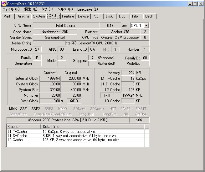This screenshot has height=172, width=205.
Task: Click the Intel Celeron CPU Name field
Action: (66, 26)
